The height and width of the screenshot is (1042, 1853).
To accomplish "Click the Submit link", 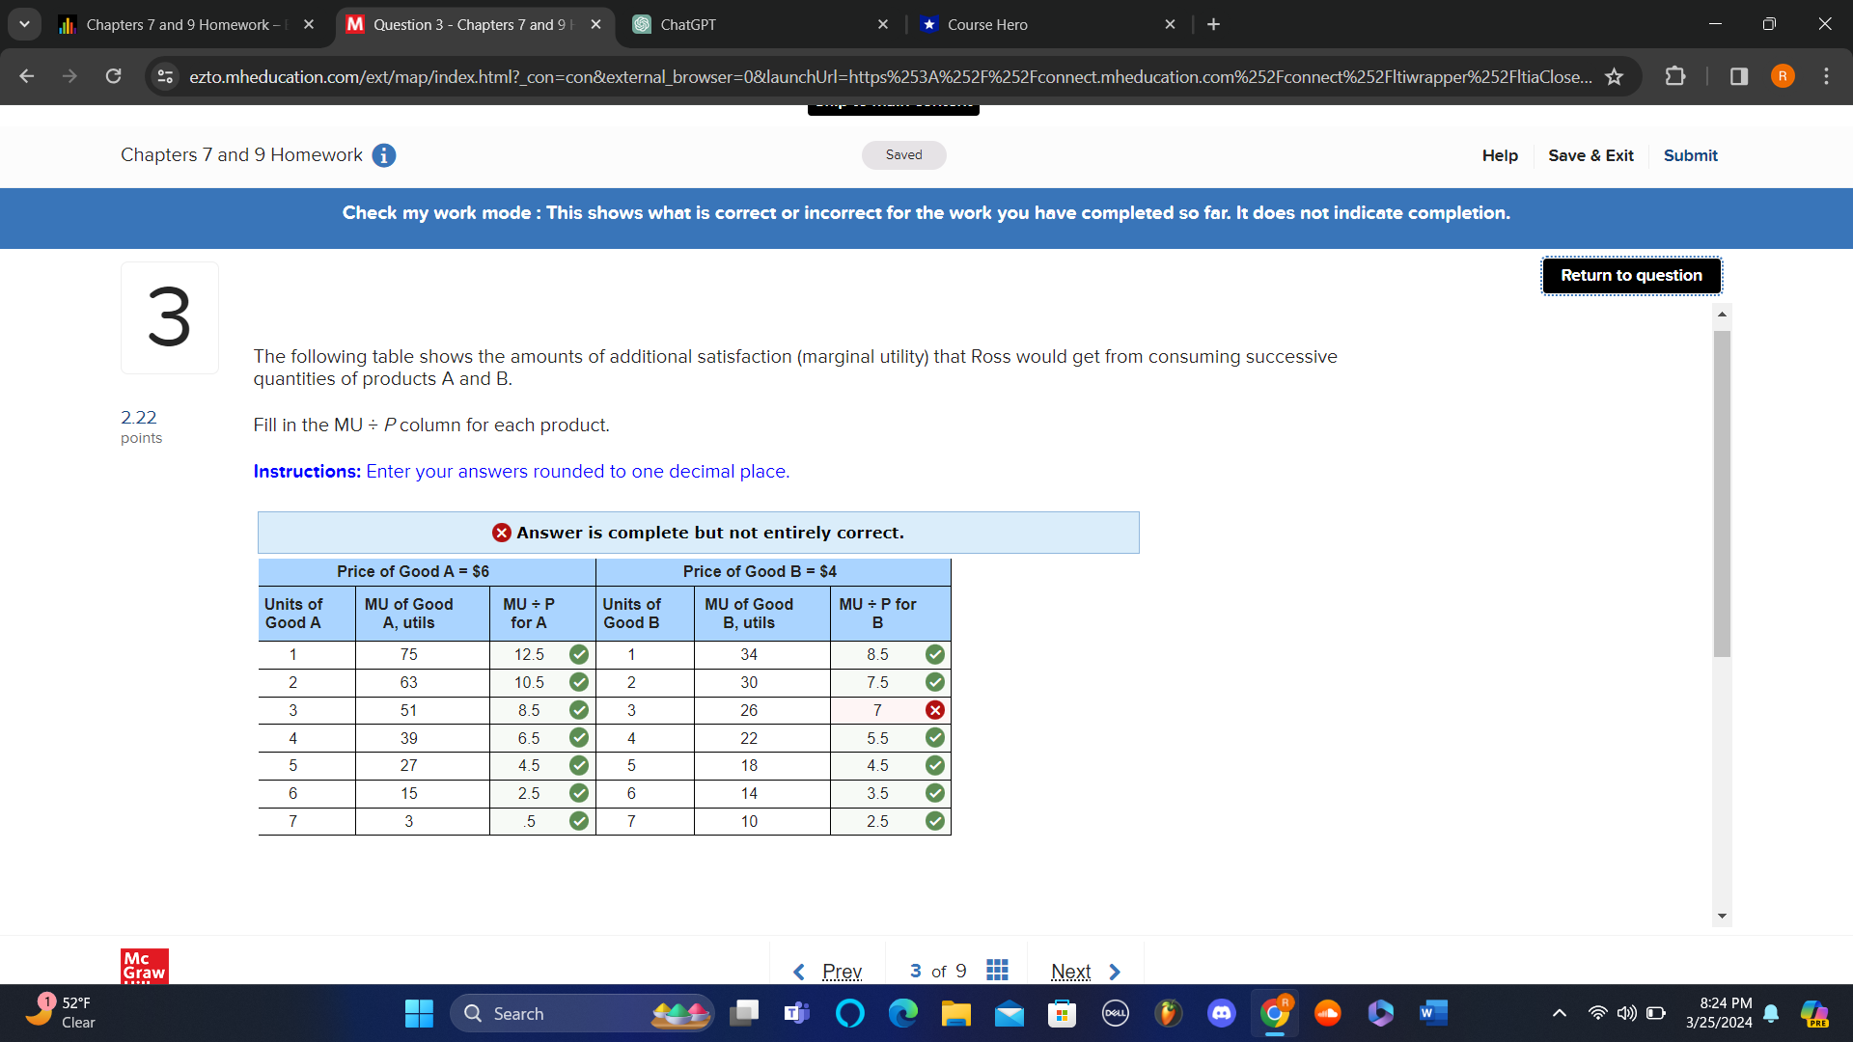I will (x=1690, y=155).
